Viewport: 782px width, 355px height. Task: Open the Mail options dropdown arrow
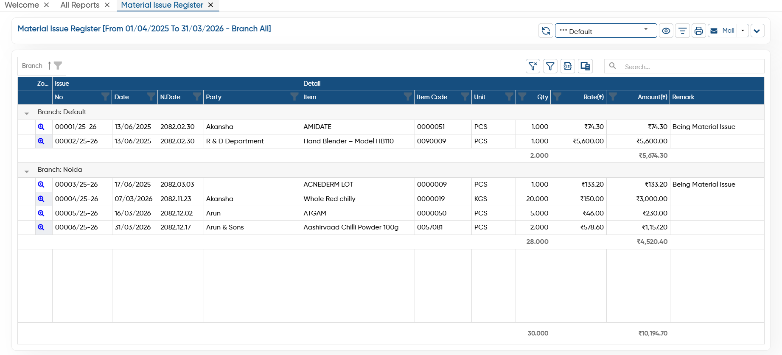tap(743, 31)
